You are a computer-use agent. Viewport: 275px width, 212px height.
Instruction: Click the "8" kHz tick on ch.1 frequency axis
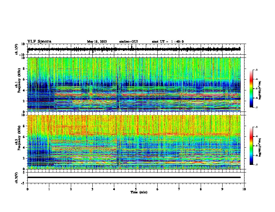(x=24, y=69)
